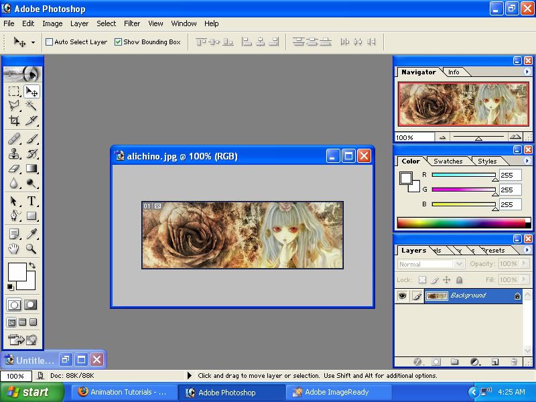Select the Crop tool
Image resolution: width=536 pixels, height=402 pixels.
[x=13, y=121]
